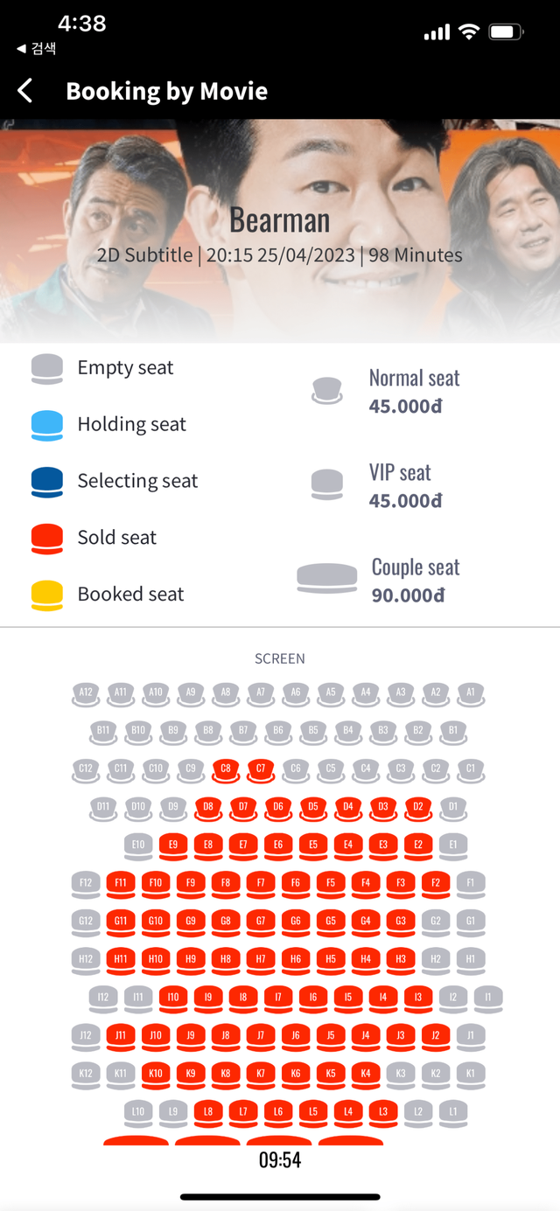
Task: Choose empty seat G2
Action: 436,922
